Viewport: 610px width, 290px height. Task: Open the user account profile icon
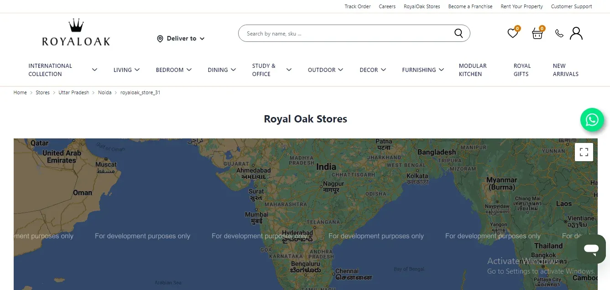point(576,33)
